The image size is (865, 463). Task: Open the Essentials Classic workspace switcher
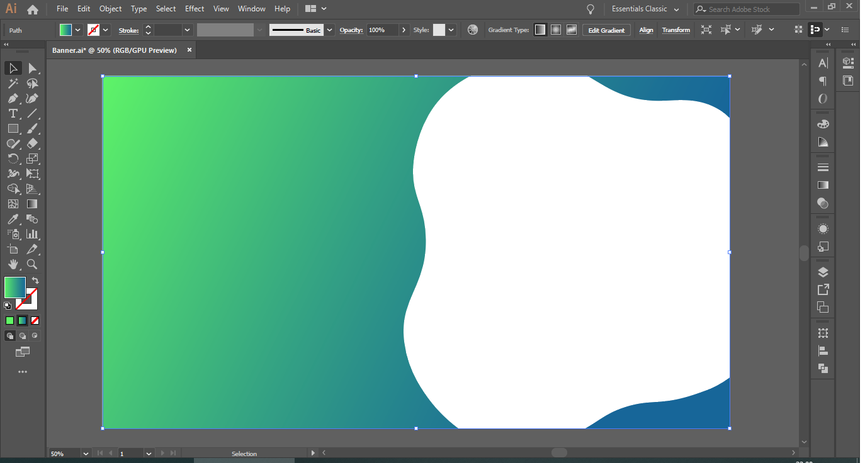click(645, 9)
